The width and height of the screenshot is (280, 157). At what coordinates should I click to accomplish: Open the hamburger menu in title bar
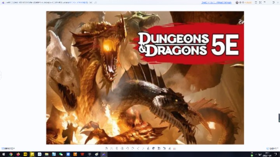tap(256, 2)
